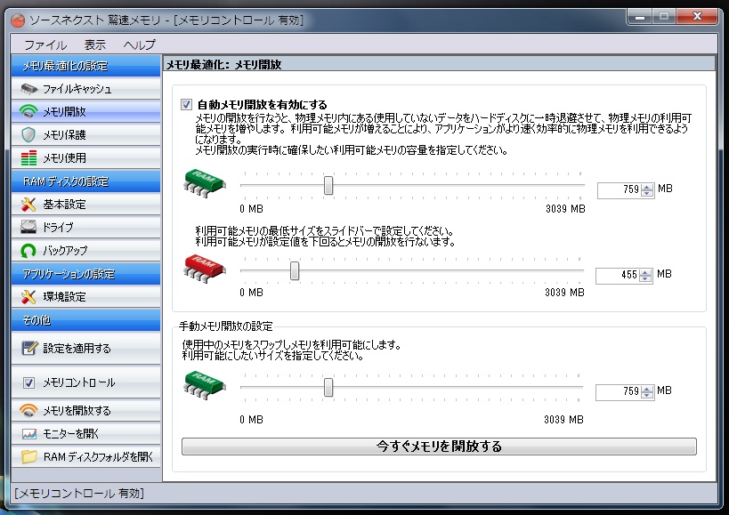
Task: Click the メモリ最適化の設定 section header
Action: pos(86,66)
